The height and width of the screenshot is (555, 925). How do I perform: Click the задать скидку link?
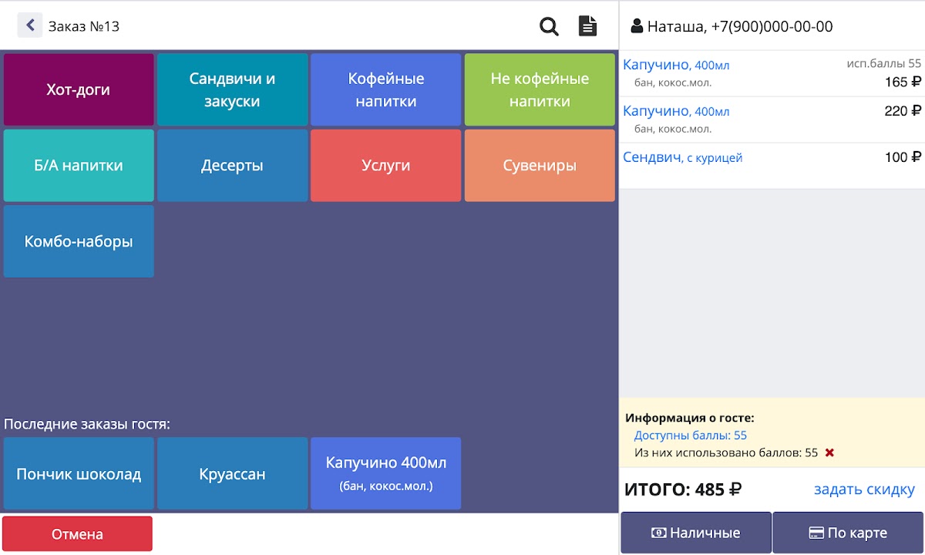coord(864,489)
